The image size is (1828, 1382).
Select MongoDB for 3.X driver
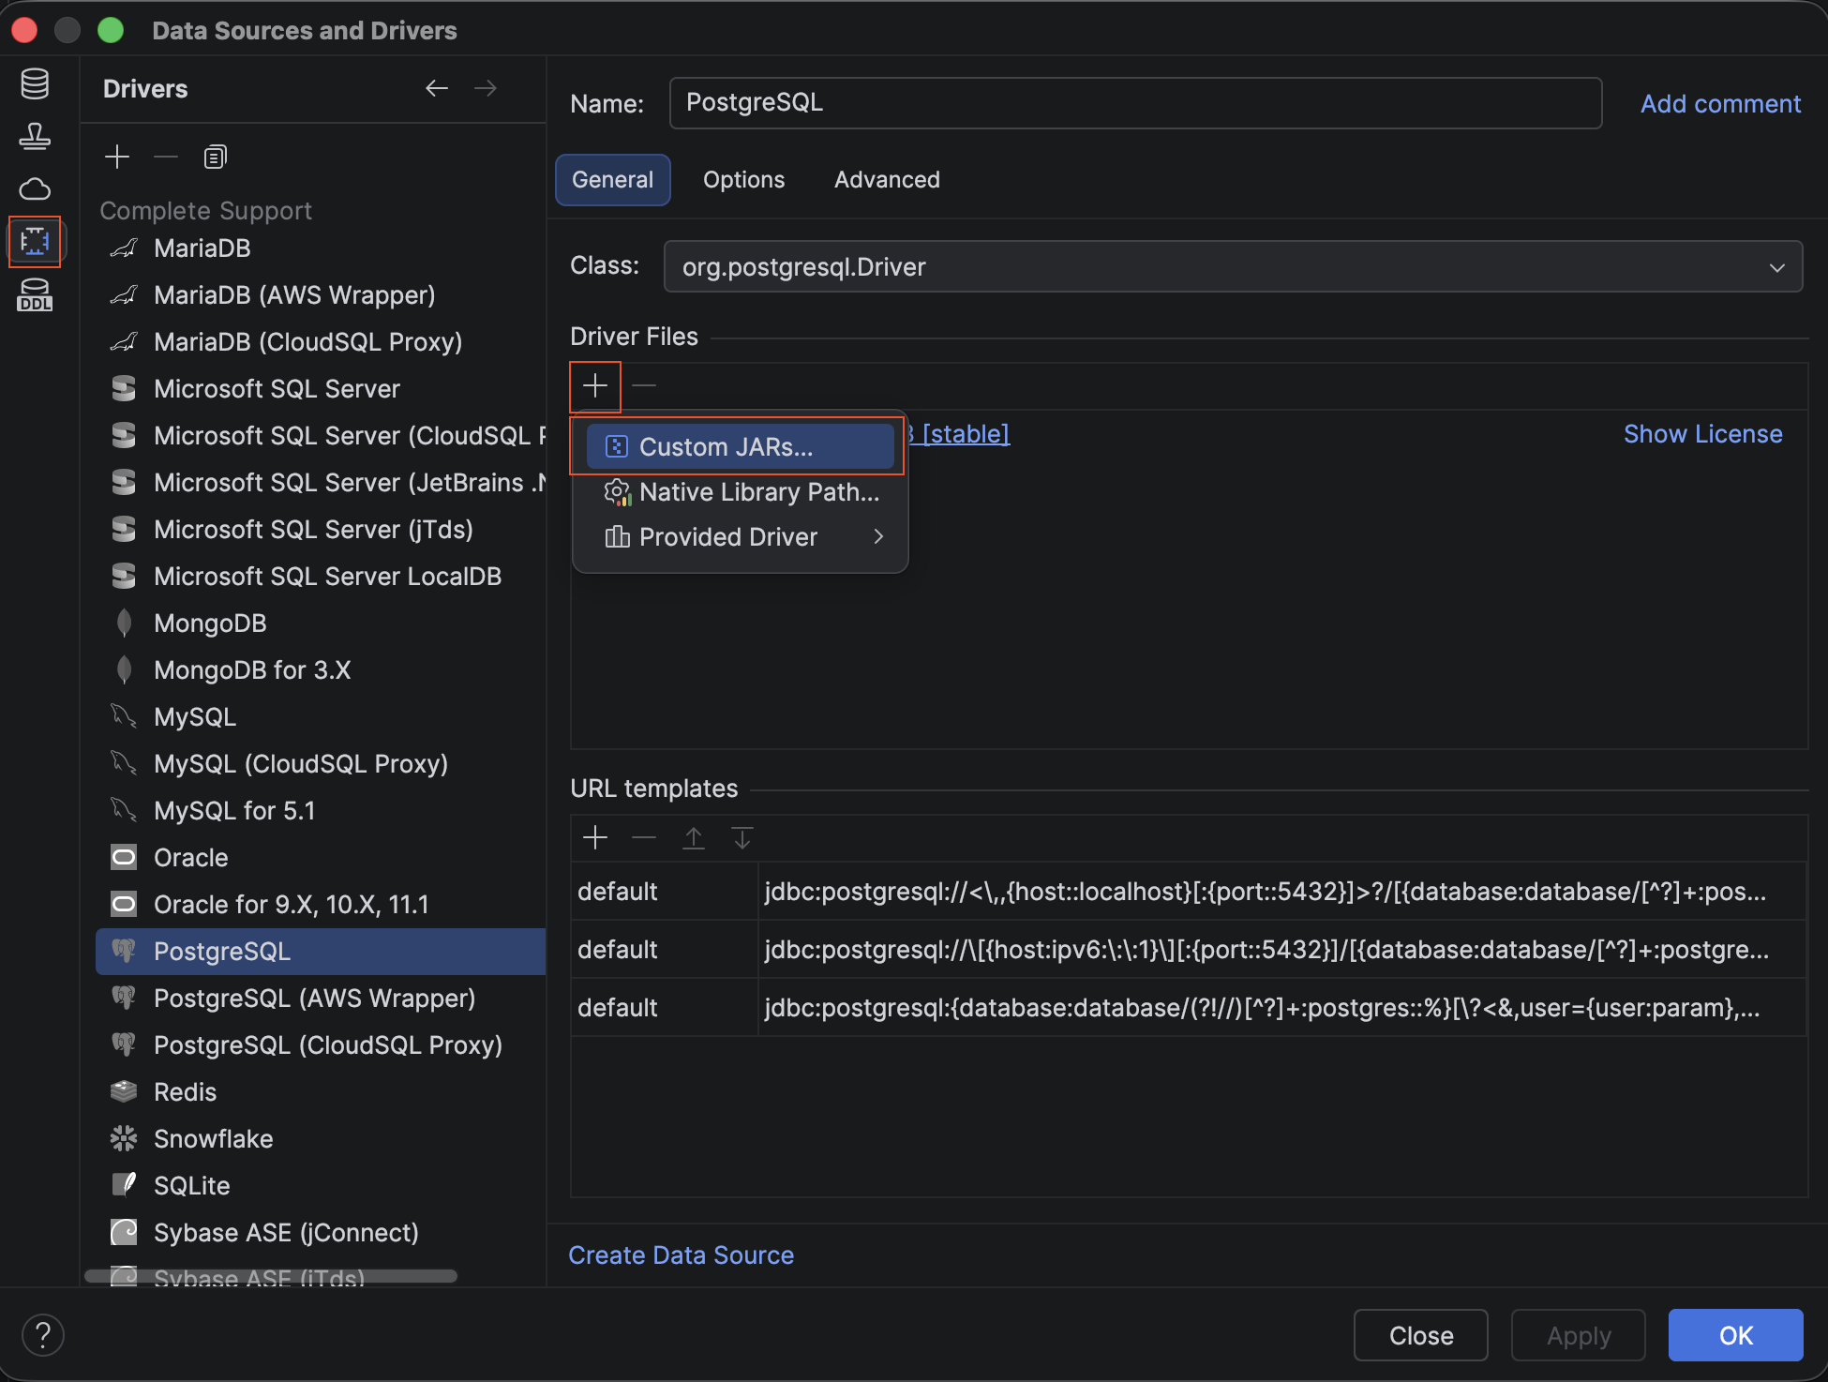click(321, 669)
